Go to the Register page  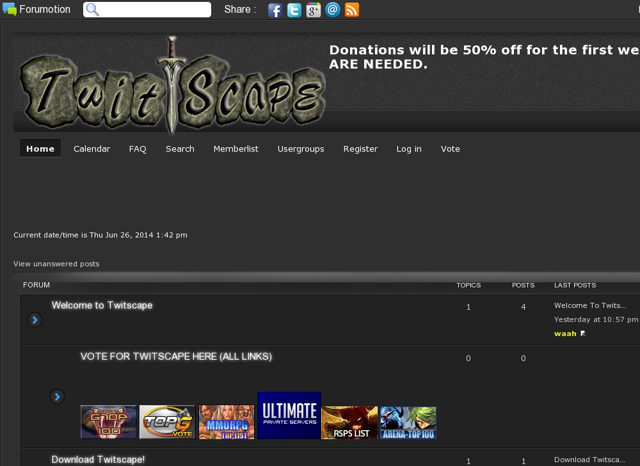(360, 149)
